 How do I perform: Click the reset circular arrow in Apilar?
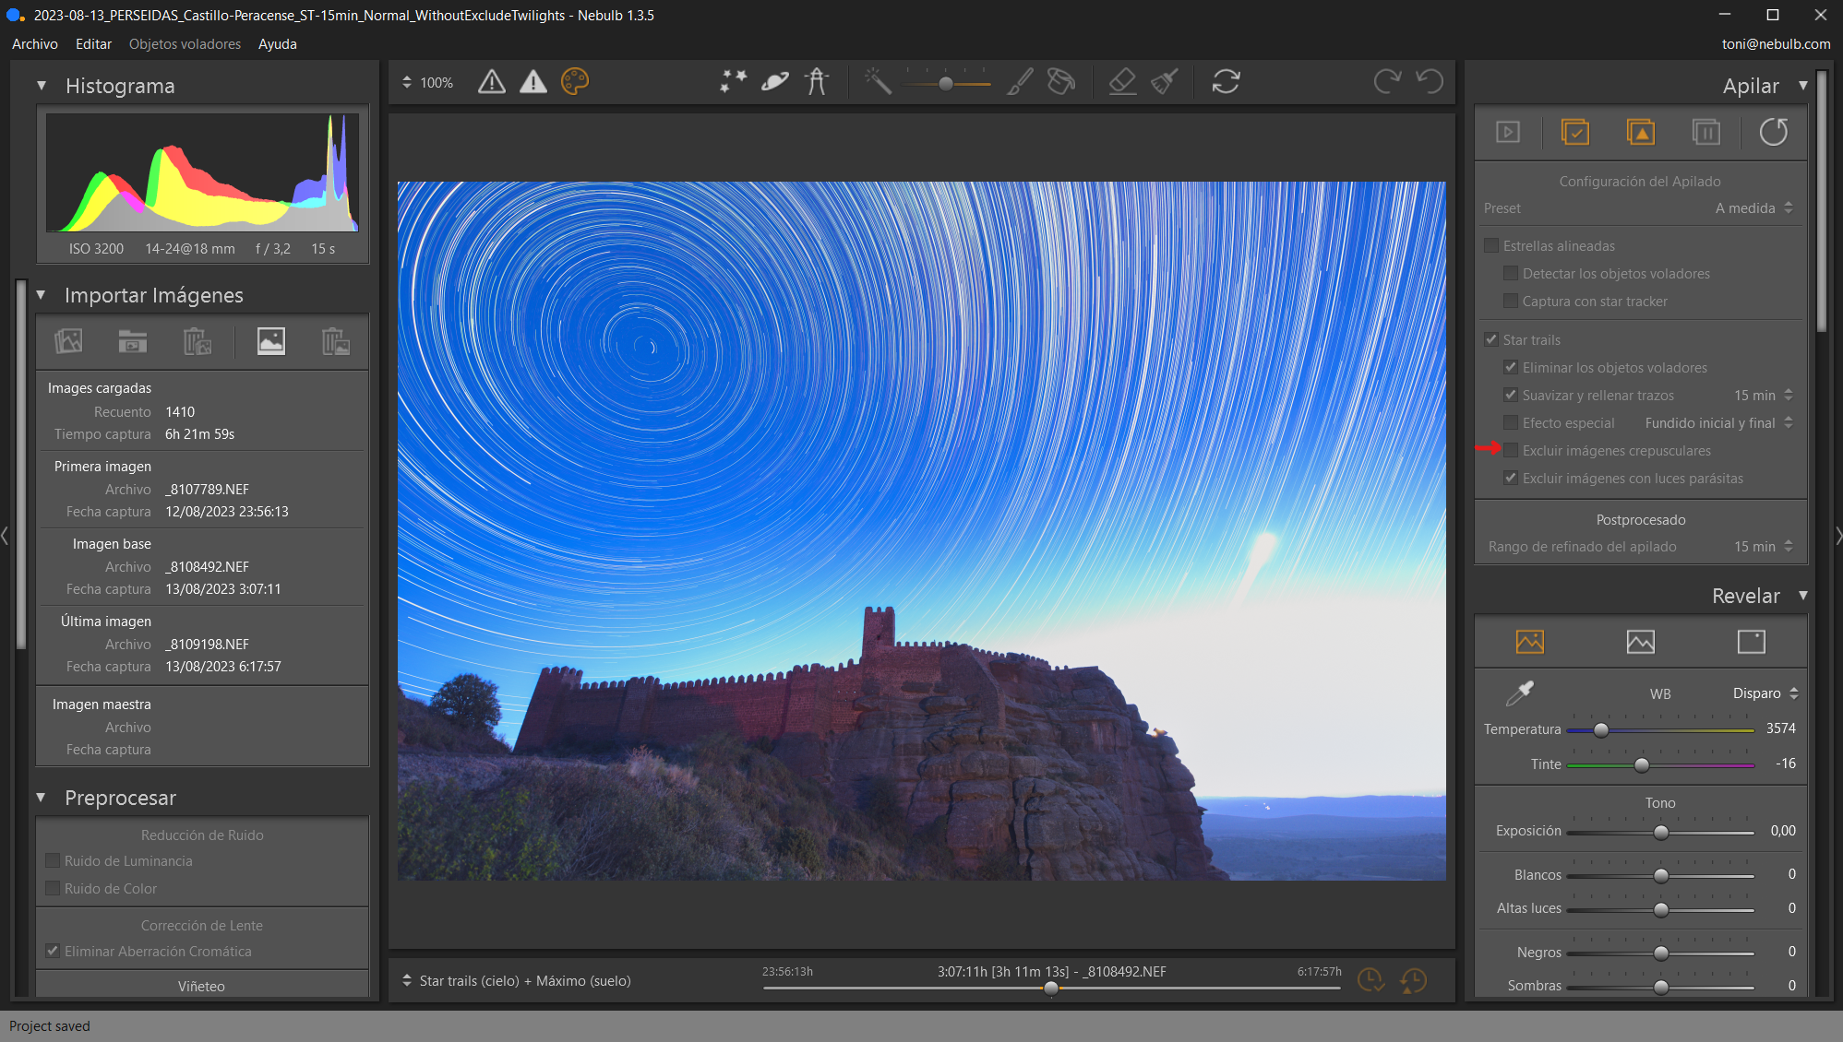(x=1774, y=133)
